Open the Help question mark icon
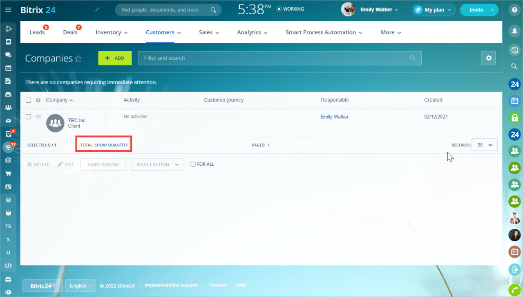This screenshot has width=523, height=297. point(514,11)
